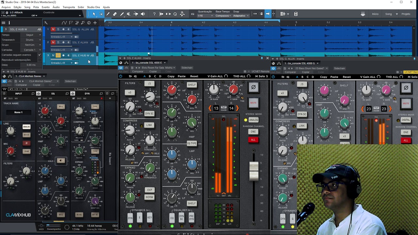Image resolution: width=418 pixels, height=235 pixels.
Task: Open the 'CLA MixHub Stereo' preset dropdown
Action: coord(43,81)
